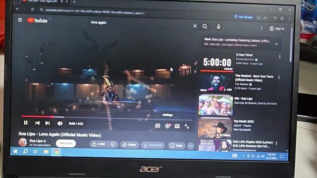Viewport: 317px width, 178px height.
Task: Open more actions ellipsis beside Save
Action: click(x=190, y=146)
